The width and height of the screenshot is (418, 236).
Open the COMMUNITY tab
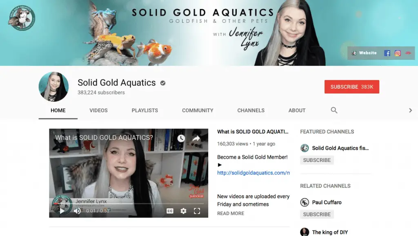tap(198, 110)
